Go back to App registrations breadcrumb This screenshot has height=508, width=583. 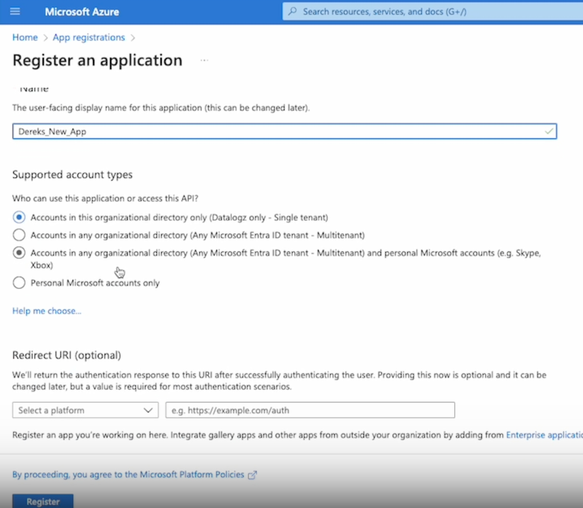click(x=89, y=38)
